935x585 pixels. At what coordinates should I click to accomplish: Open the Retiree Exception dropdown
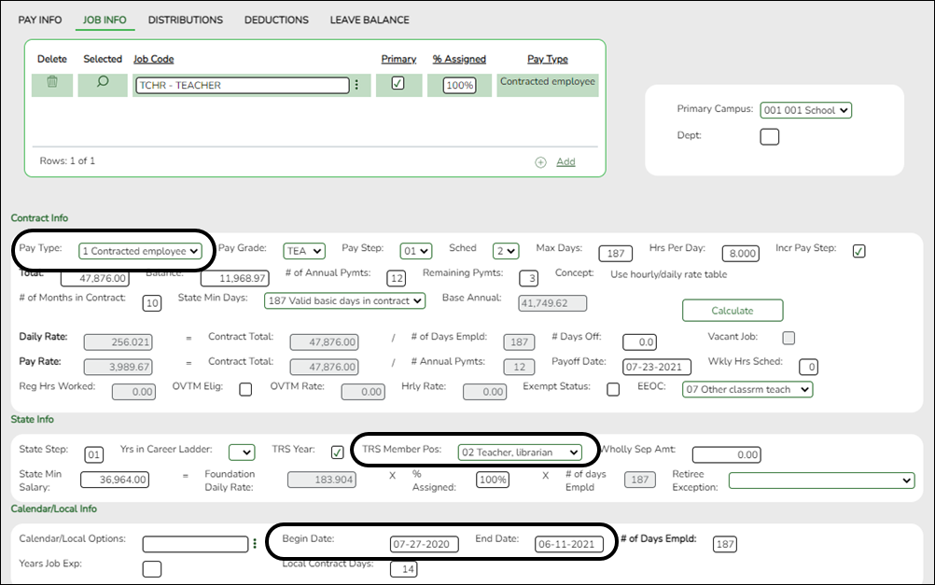click(x=821, y=480)
